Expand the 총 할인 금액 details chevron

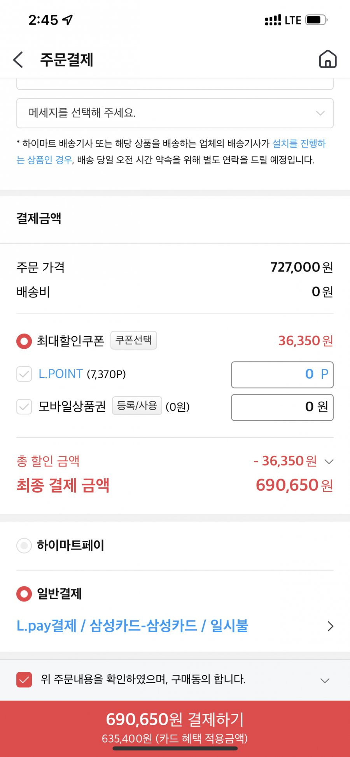pyautogui.click(x=329, y=462)
